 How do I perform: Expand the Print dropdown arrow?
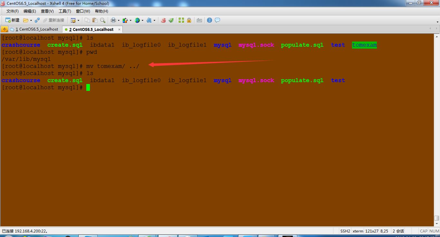[119, 20]
